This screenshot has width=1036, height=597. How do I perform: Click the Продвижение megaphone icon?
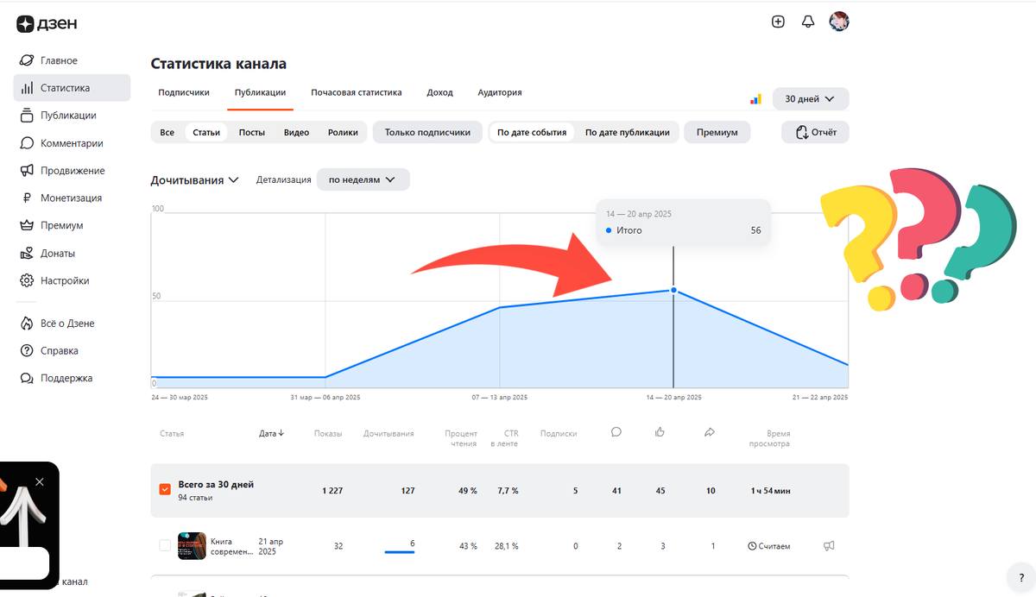pos(27,171)
